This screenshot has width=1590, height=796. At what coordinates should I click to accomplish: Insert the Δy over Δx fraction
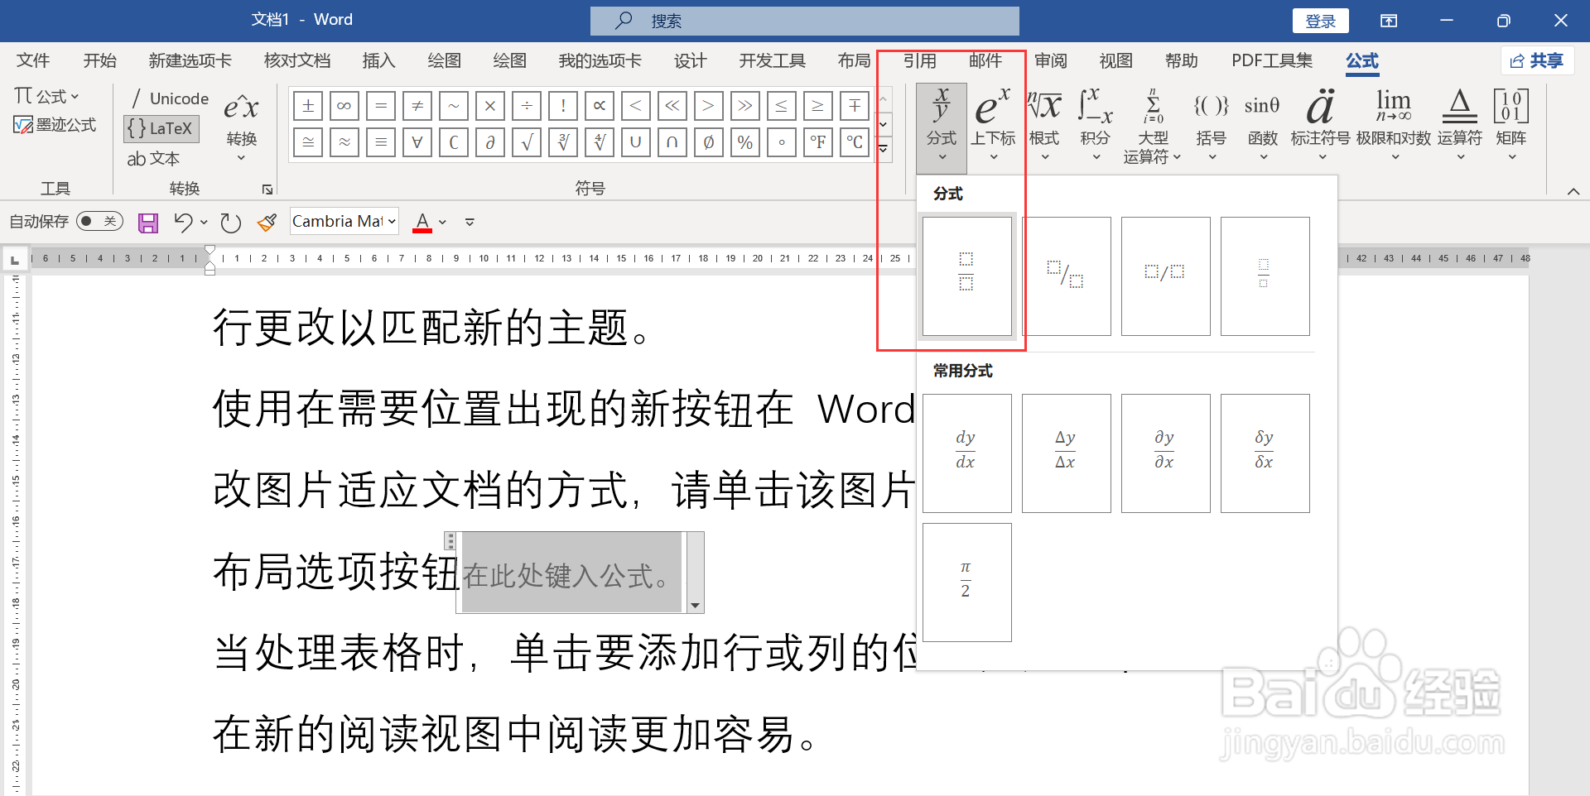tap(1066, 453)
